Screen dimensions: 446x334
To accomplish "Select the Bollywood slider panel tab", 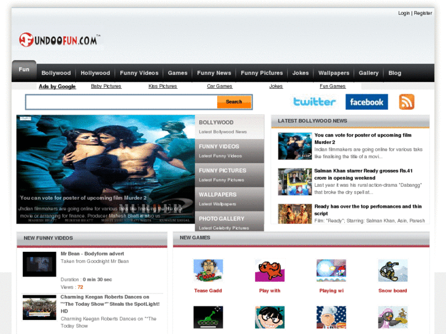I will [x=229, y=127].
